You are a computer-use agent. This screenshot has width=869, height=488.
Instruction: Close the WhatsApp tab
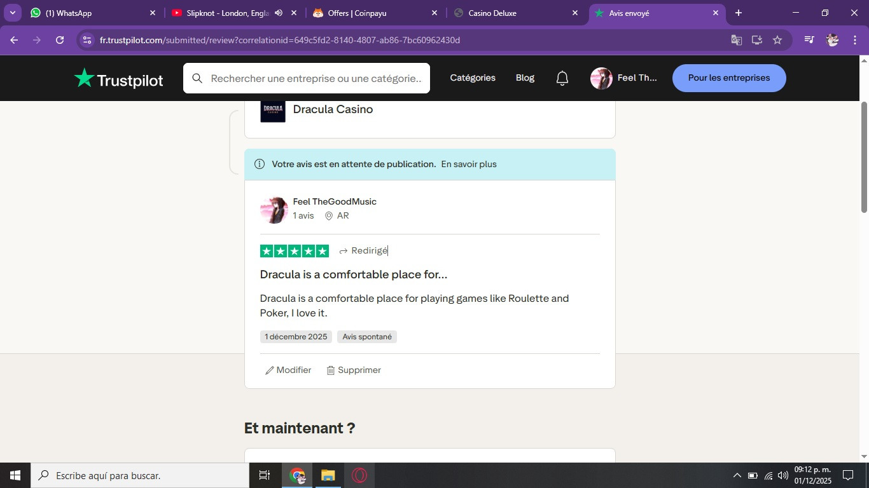tap(153, 13)
